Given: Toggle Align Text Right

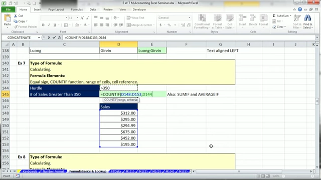Looking at the screenshot, I should point(107,25).
